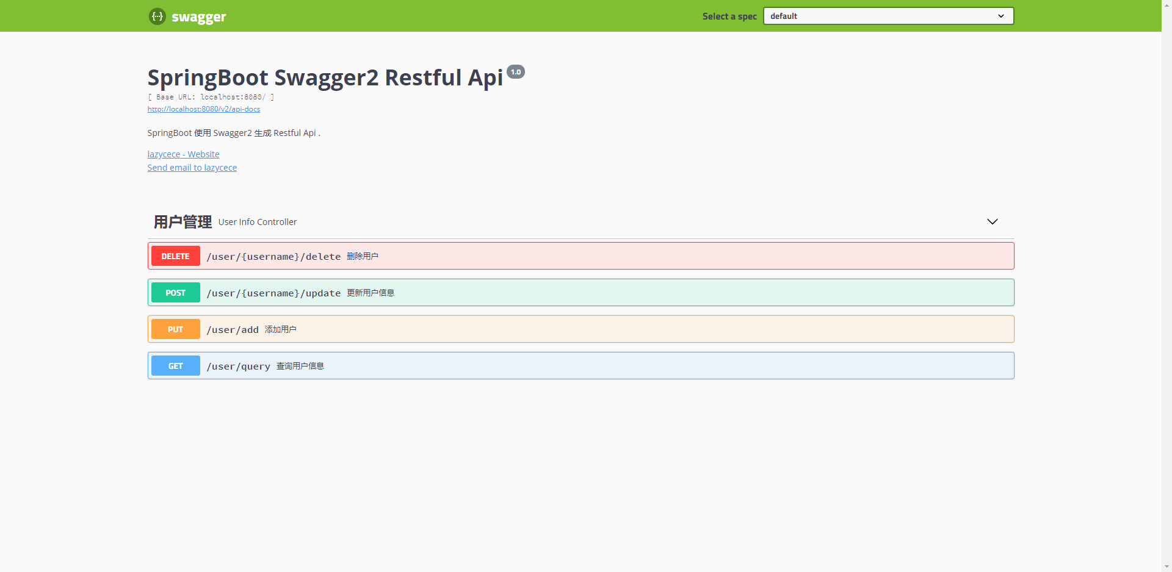Click the page scrollbar down arrow
1172x572 pixels.
point(1167,567)
